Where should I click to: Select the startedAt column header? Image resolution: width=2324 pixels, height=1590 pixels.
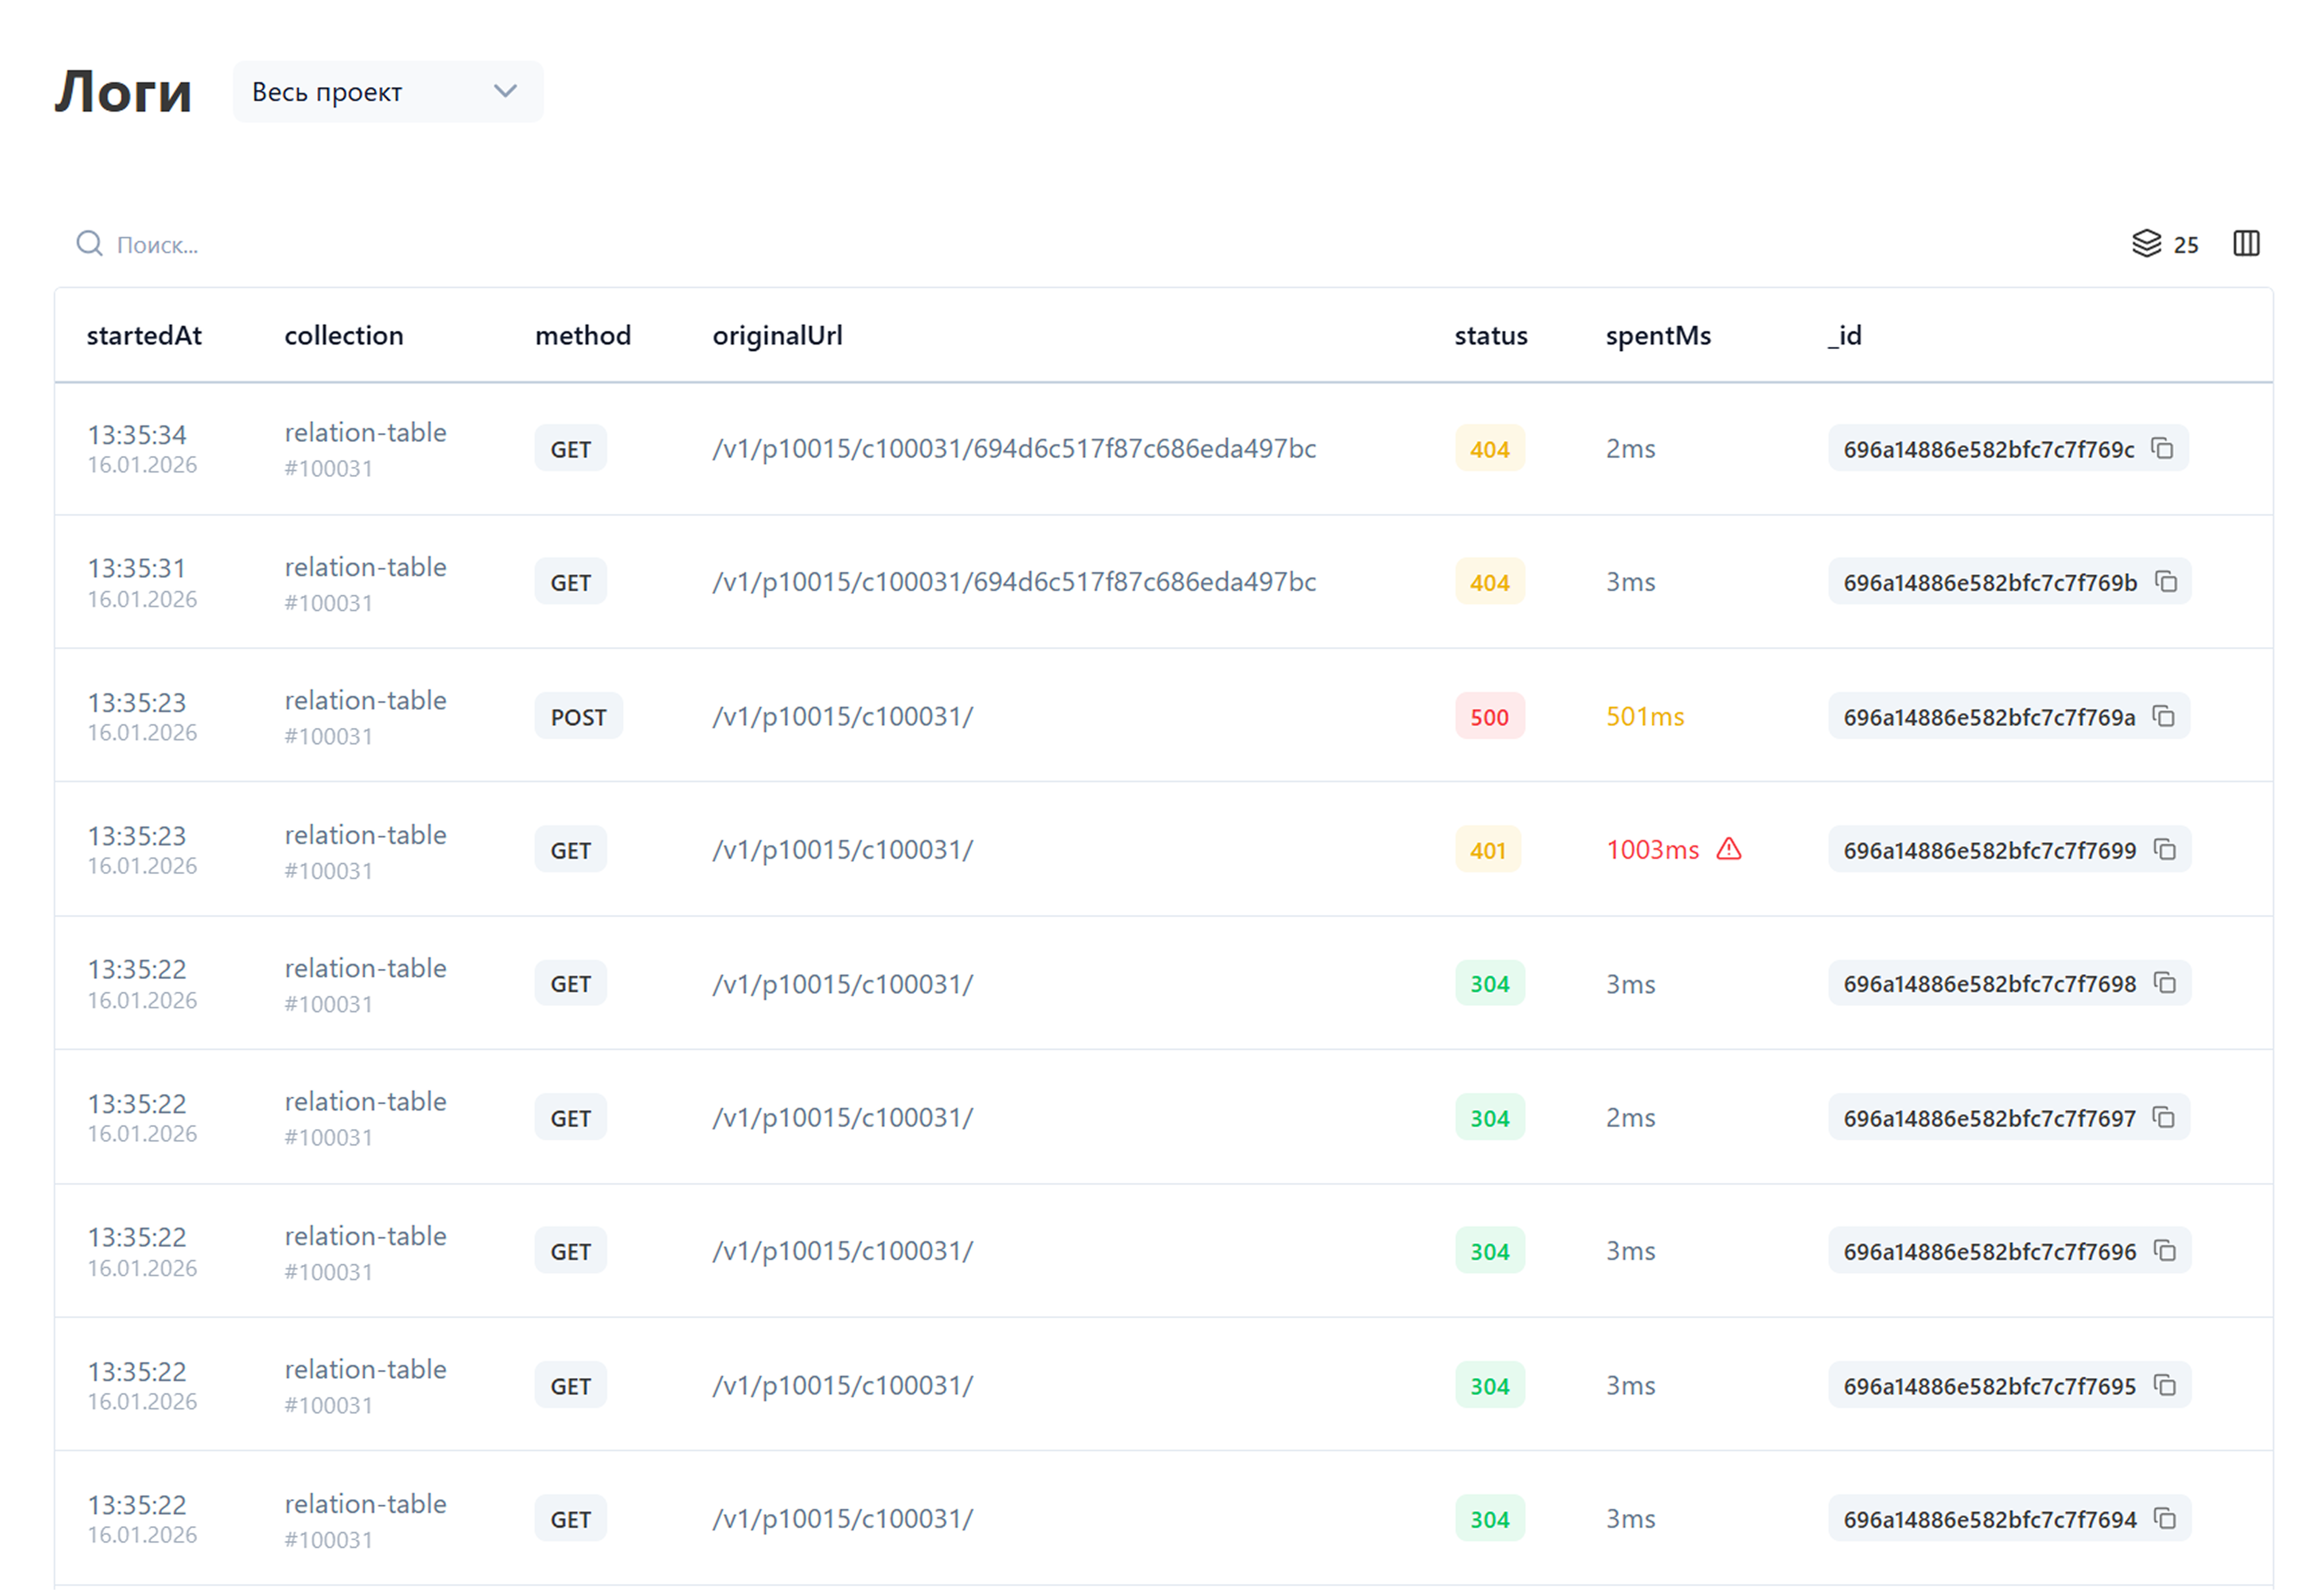pyautogui.click(x=144, y=335)
